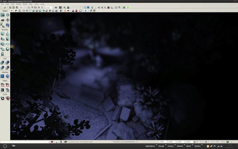Open the Games menu in the panel
238x149 pixels.
pyautogui.click(x=170, y=146)
